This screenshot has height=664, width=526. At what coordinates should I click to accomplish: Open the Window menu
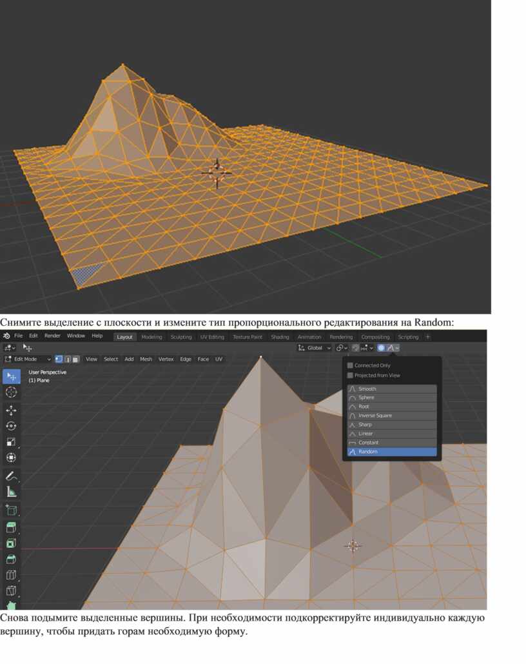pyautogui.click(x=76, y=336)
